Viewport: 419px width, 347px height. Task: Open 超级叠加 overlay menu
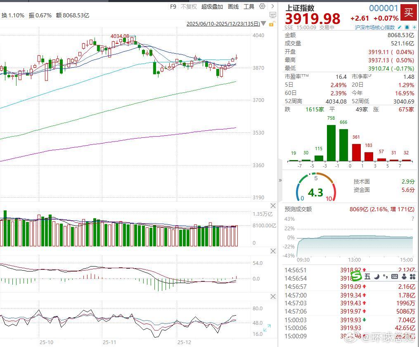coord(212,7)
